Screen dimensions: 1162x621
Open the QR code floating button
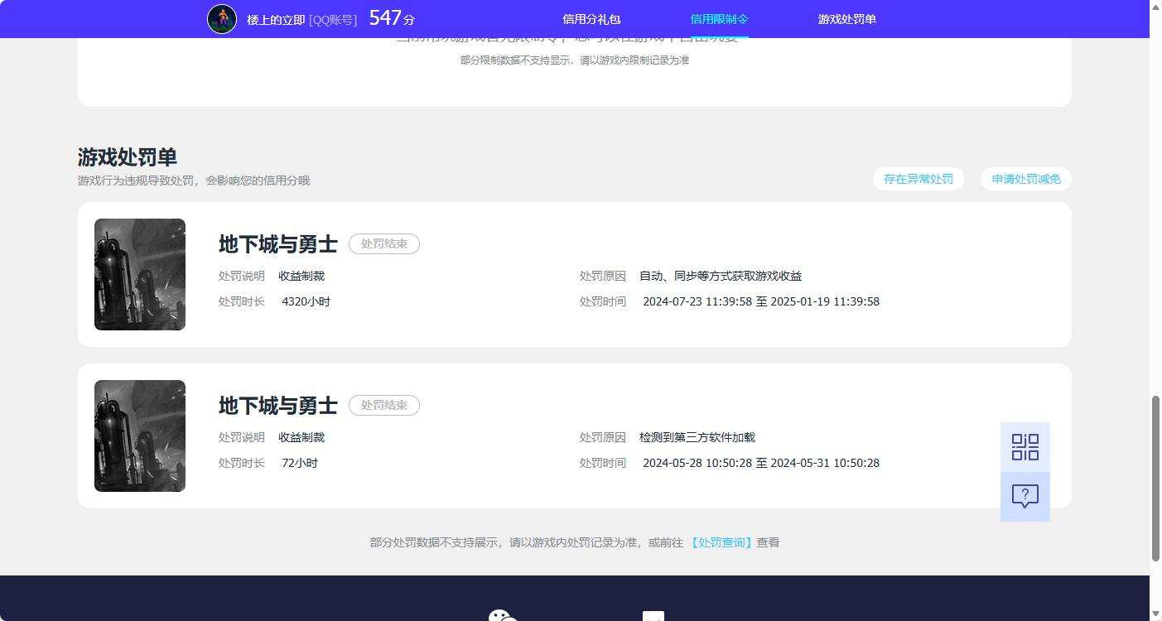1025,447
